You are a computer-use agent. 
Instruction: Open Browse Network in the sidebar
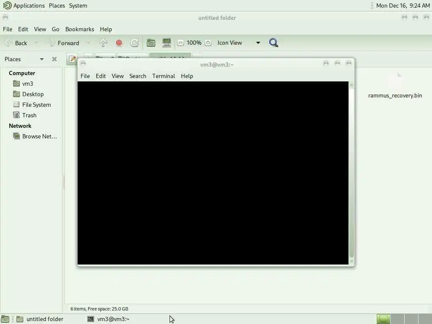35,136
